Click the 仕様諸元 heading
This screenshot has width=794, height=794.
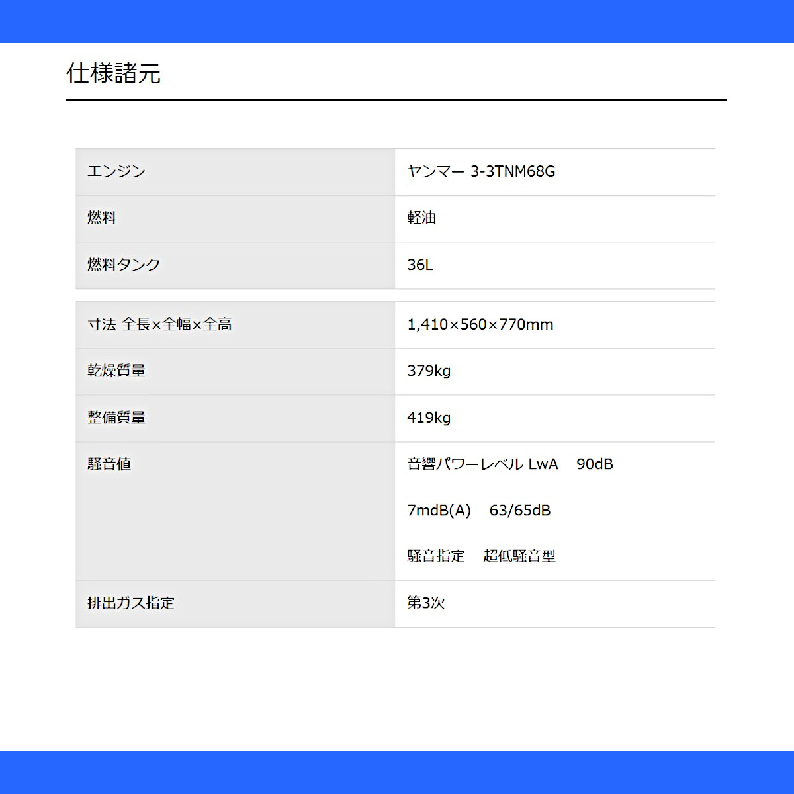[113, 73]
